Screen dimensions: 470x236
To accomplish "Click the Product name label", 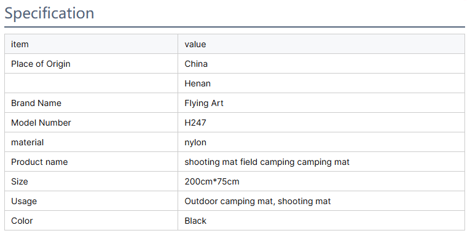I will tap(39, 162).
